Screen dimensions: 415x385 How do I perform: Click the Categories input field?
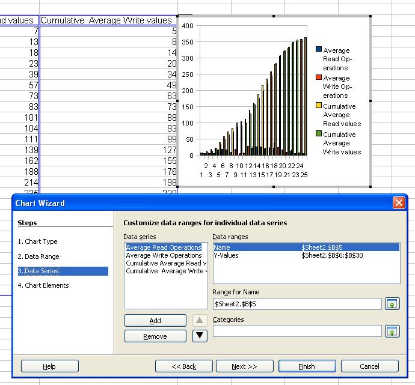297,331
